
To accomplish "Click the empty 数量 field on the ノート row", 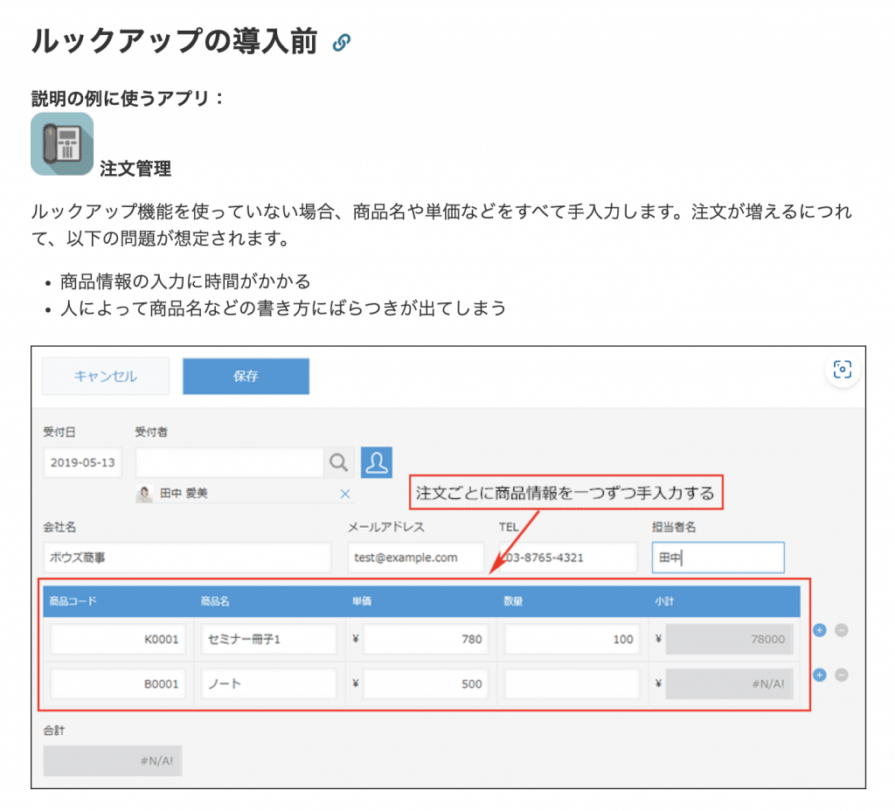I will click(572, 683).
